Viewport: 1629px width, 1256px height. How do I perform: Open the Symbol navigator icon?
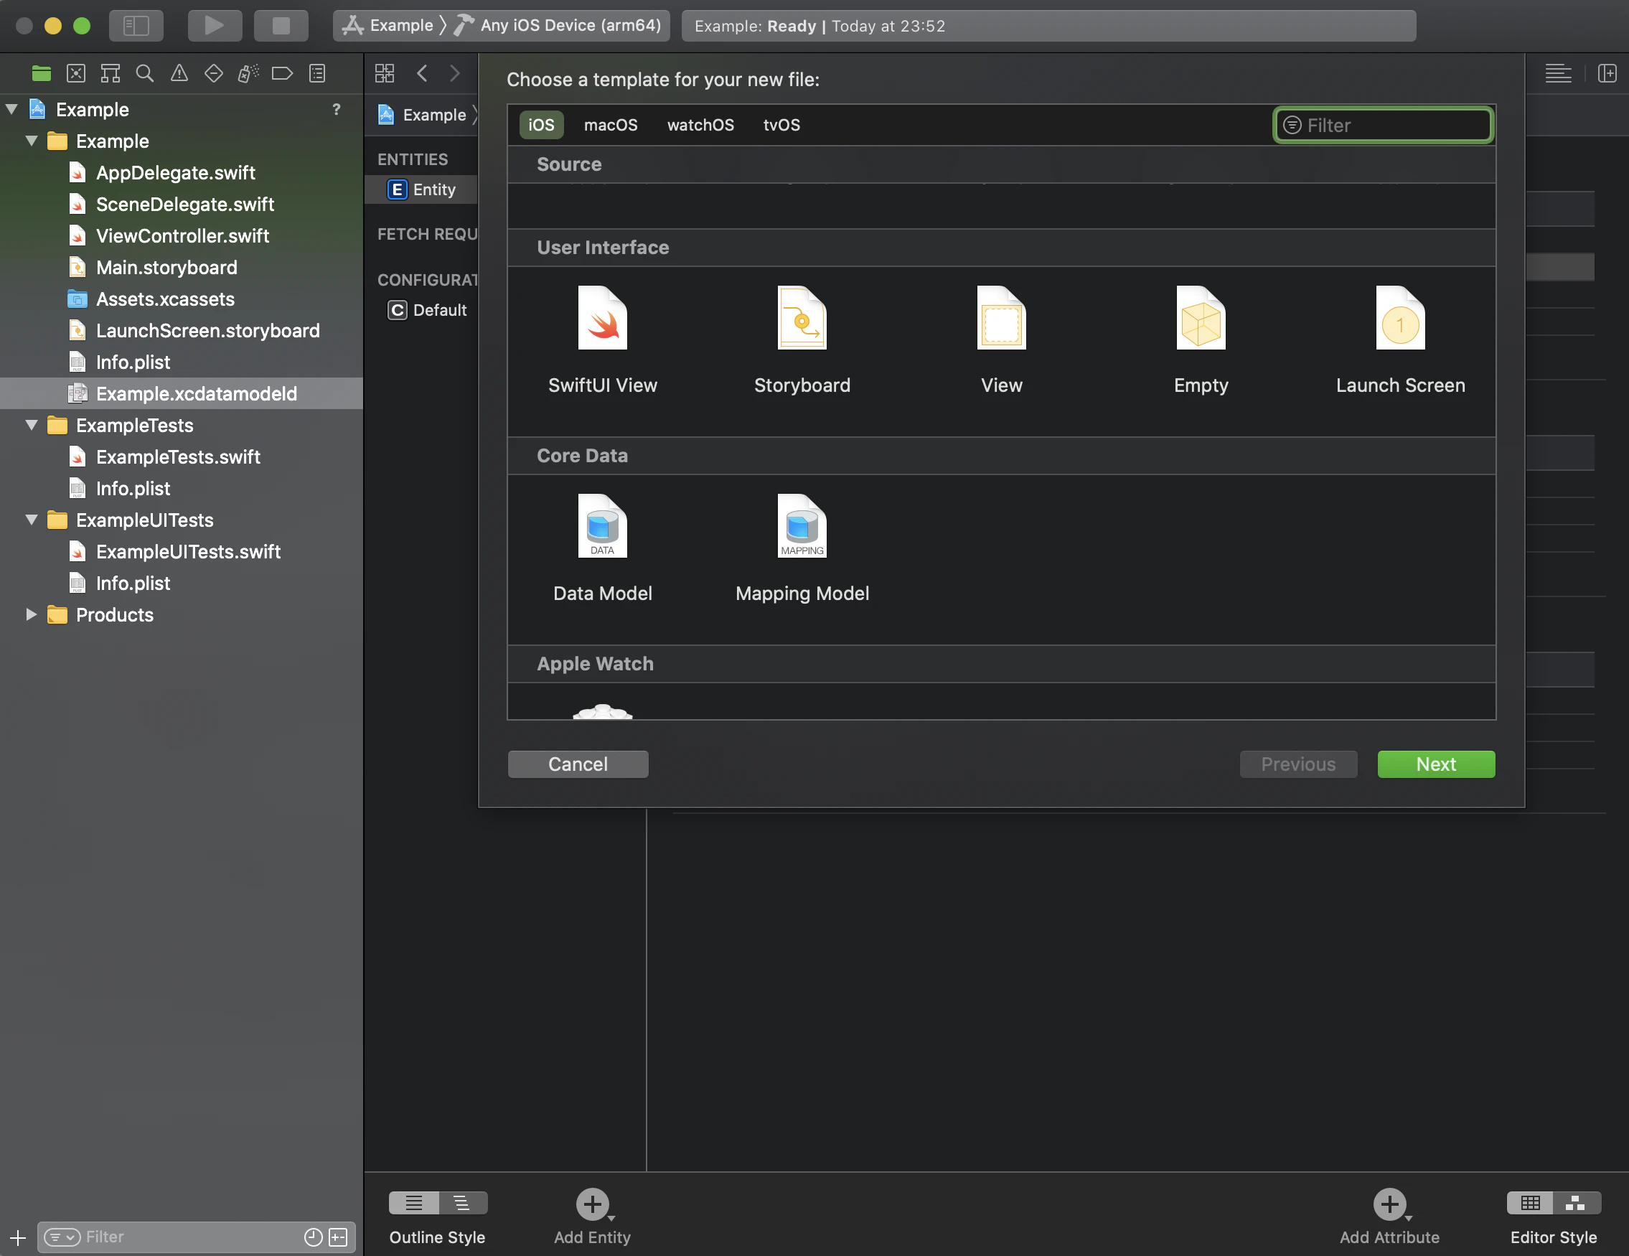111,73
